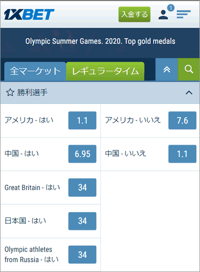Select 中国 - いいえ odds 1.1
Image resolution: width=200 pixels, height=272 pixels.
(x=182, y=154)
